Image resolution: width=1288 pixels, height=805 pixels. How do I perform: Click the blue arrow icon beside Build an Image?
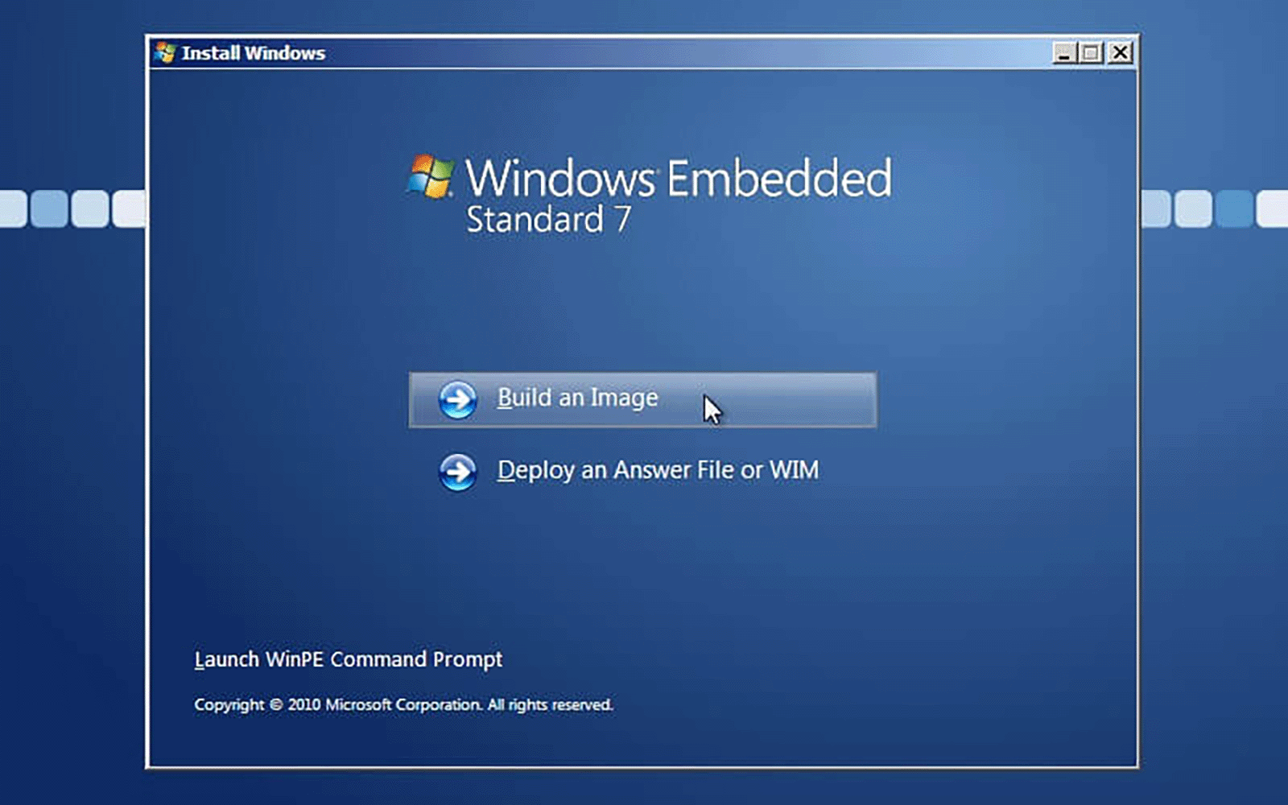click(x=457, y=399)
